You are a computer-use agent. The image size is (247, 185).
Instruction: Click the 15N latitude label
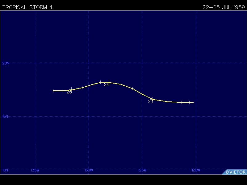[x=6, y=117]
